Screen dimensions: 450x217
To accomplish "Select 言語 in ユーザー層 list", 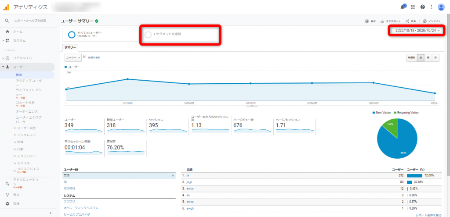I will point(119,175).
